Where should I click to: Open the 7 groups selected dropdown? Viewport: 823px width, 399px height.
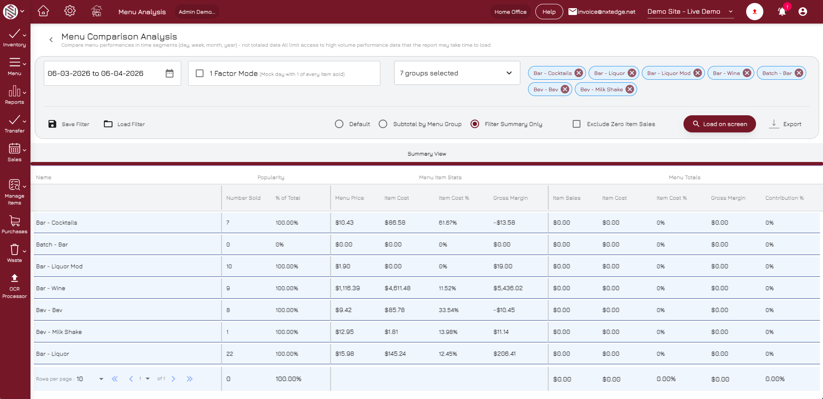[457, 73]
